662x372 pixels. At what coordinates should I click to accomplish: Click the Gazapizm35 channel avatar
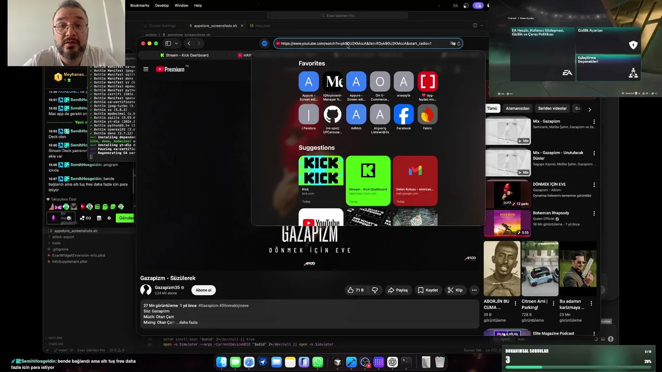(146, 290)
